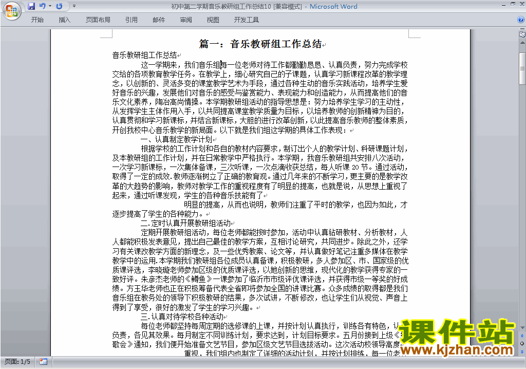Toggle the ruler with the View Ruler icon
The image size is (526, 369).
[x=522, y=34]
